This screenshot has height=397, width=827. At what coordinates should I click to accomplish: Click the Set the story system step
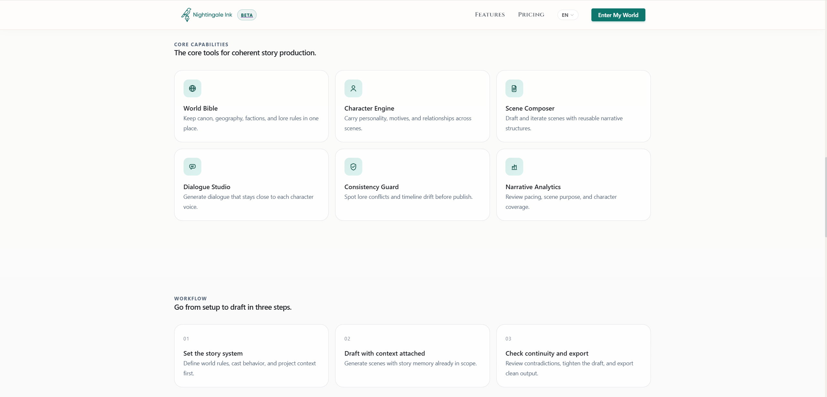213,353
